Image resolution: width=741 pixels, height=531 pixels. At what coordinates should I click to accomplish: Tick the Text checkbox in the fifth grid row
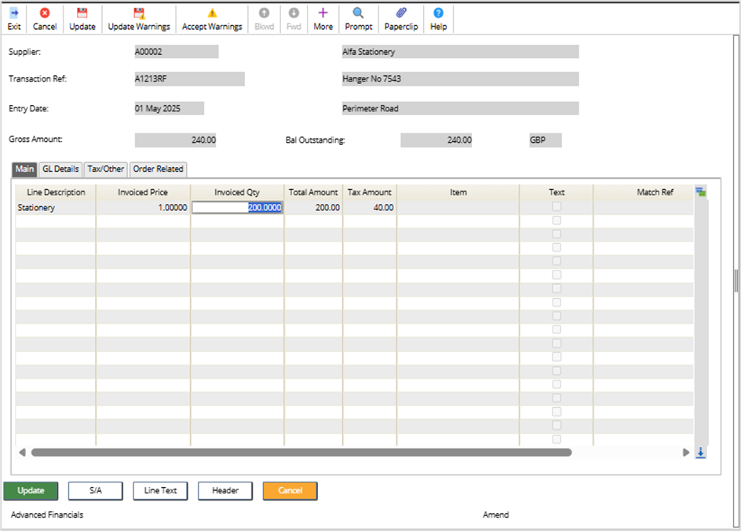coord(557,261)
